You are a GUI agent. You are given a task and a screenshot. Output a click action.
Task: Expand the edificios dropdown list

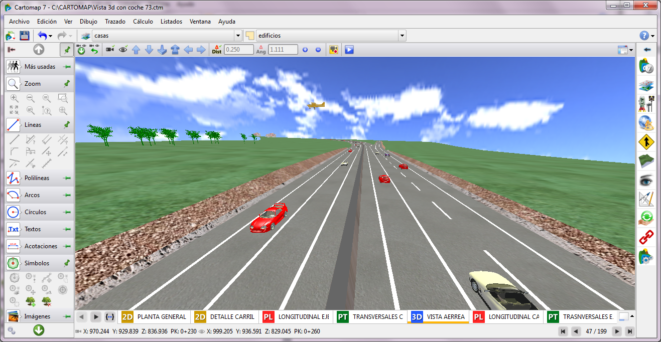[x=402, y=36]
